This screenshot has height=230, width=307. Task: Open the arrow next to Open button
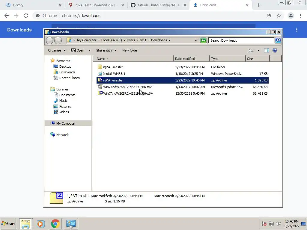point(90,50)
